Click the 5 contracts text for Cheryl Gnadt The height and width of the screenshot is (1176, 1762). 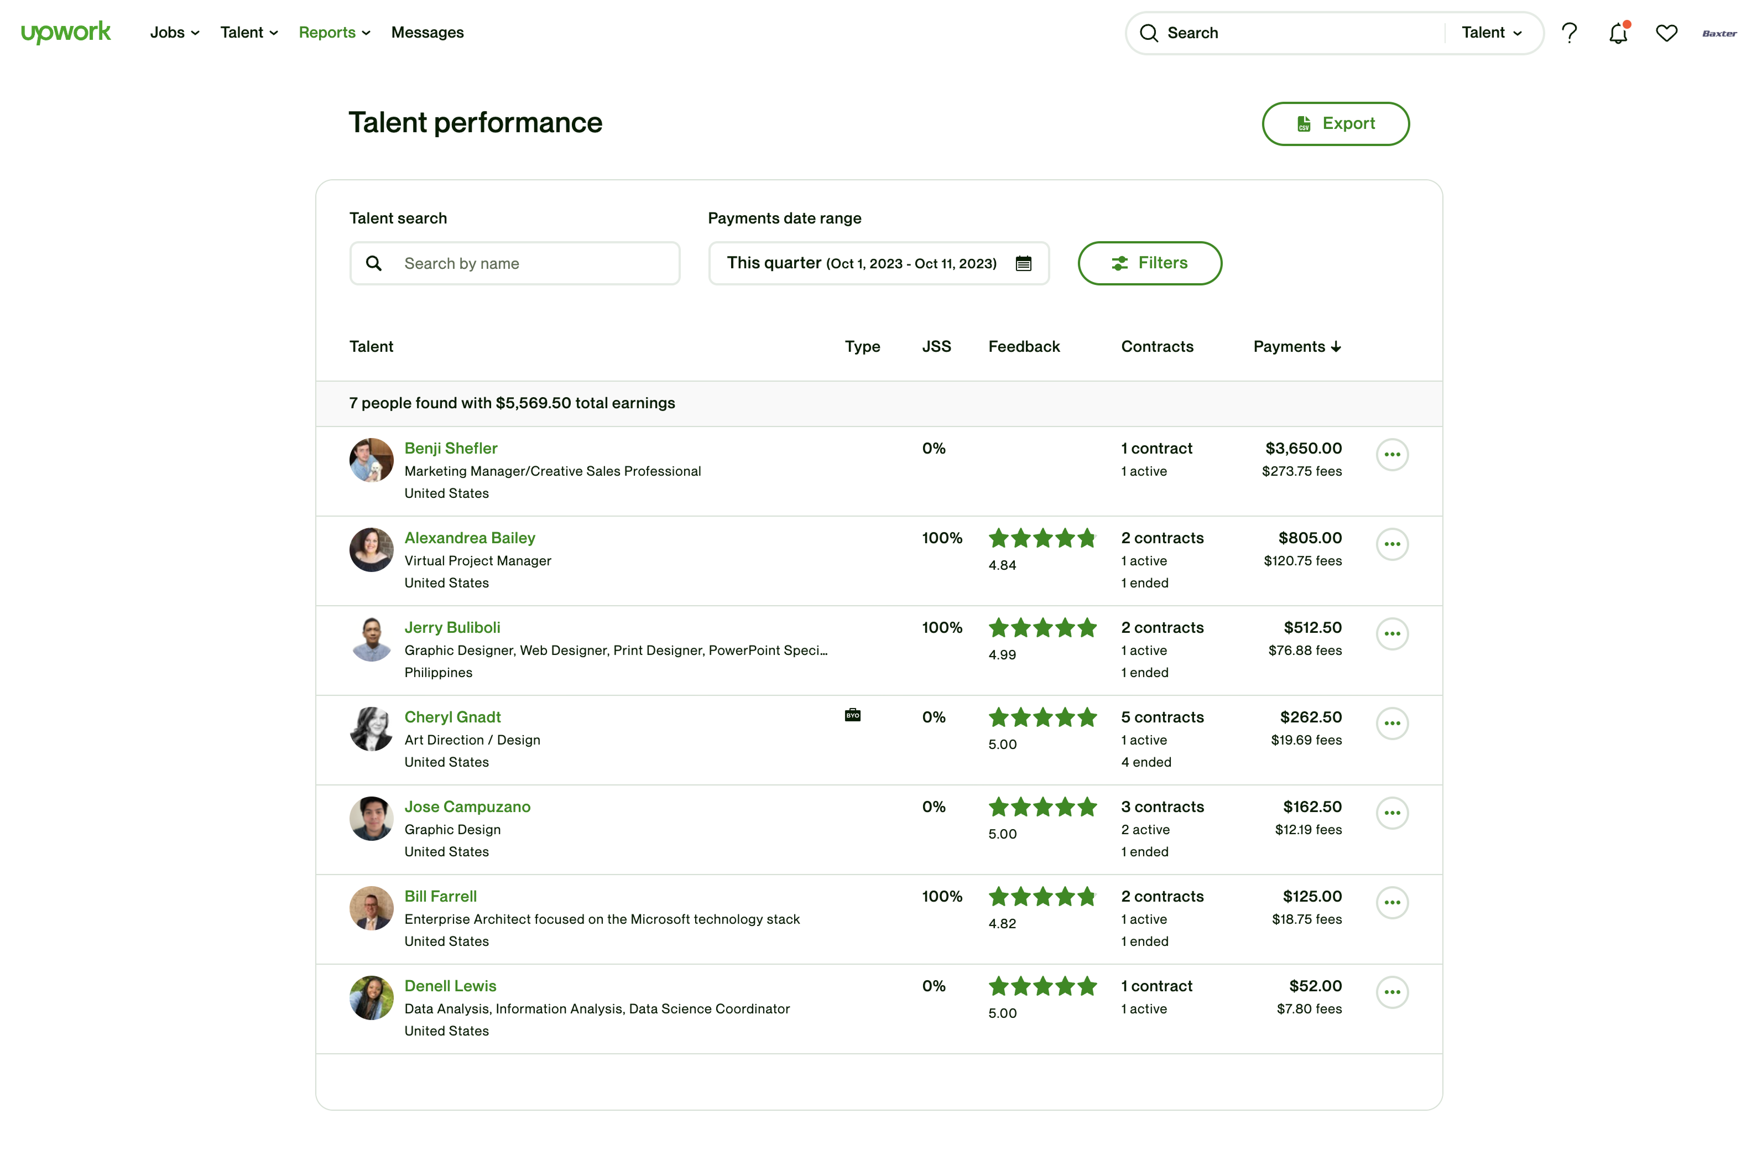[1162, 717]
